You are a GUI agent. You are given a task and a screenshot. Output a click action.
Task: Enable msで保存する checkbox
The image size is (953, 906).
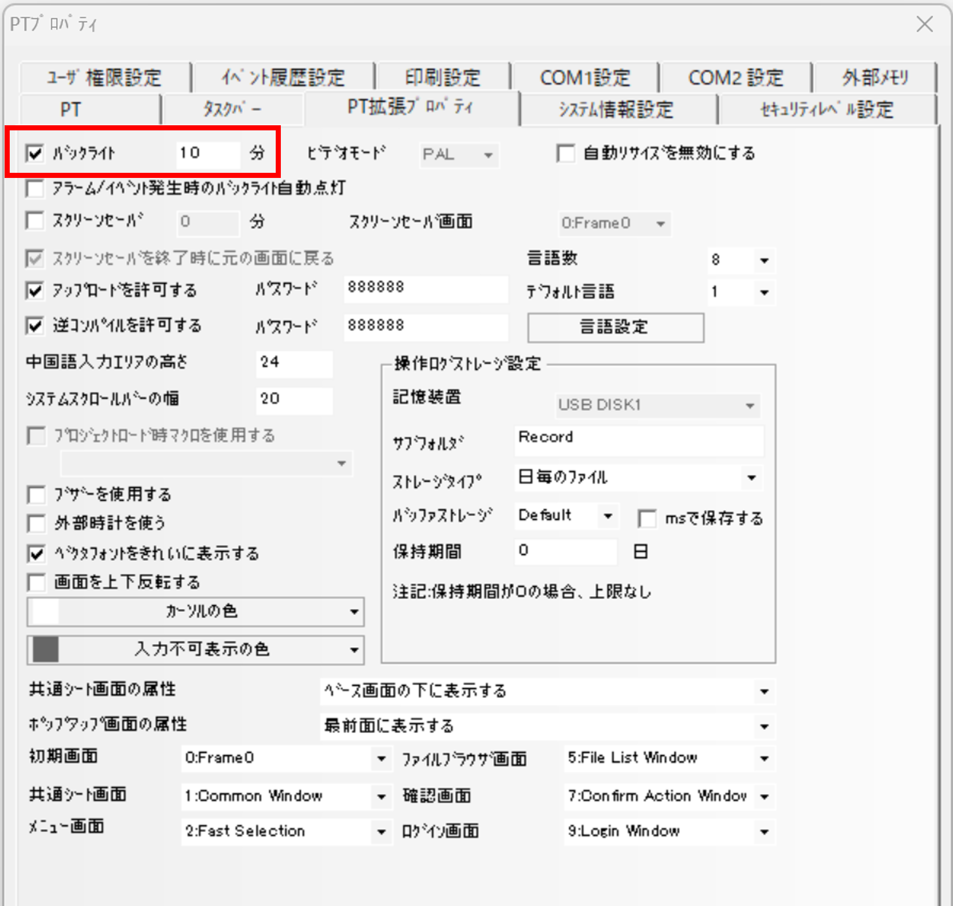click(647, 518)
